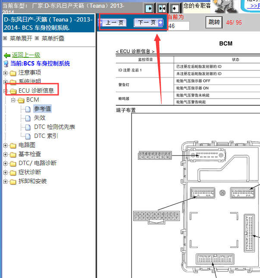
Task: Click the center split-pane arrows icon
Action: 162,8
